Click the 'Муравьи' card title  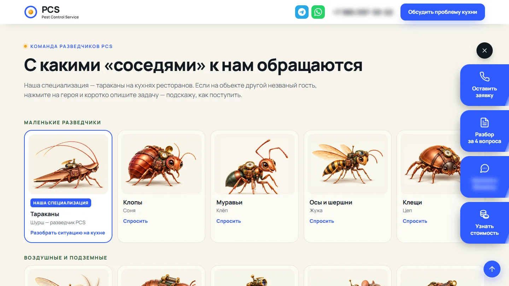coord(229,202)
